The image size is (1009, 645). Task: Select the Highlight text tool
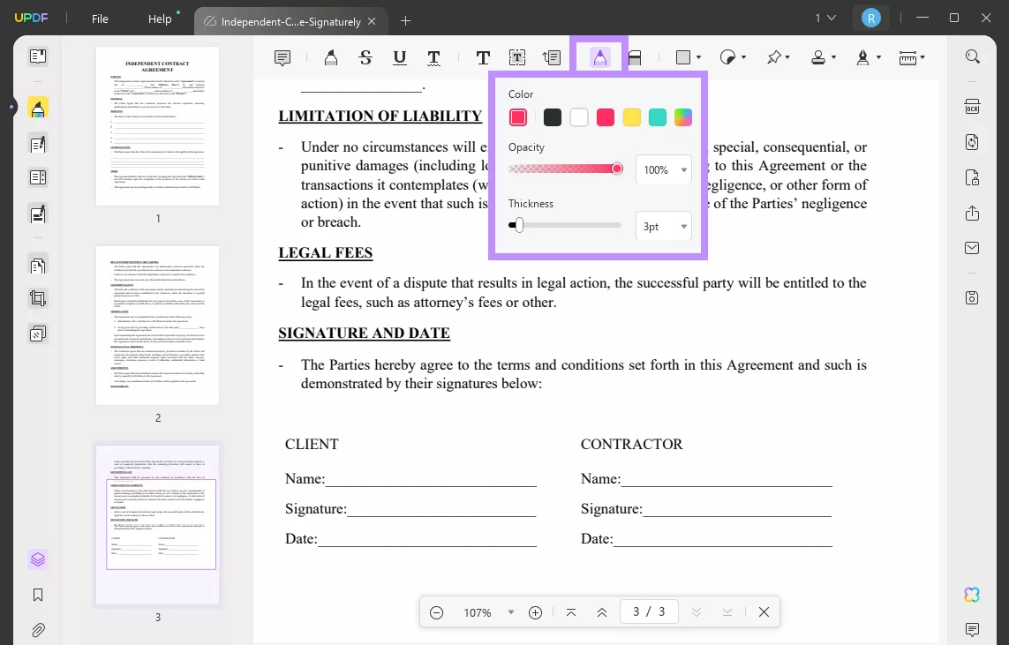331,58
